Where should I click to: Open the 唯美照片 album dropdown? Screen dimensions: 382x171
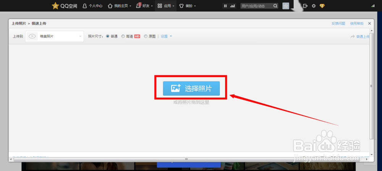coord(55,36)
